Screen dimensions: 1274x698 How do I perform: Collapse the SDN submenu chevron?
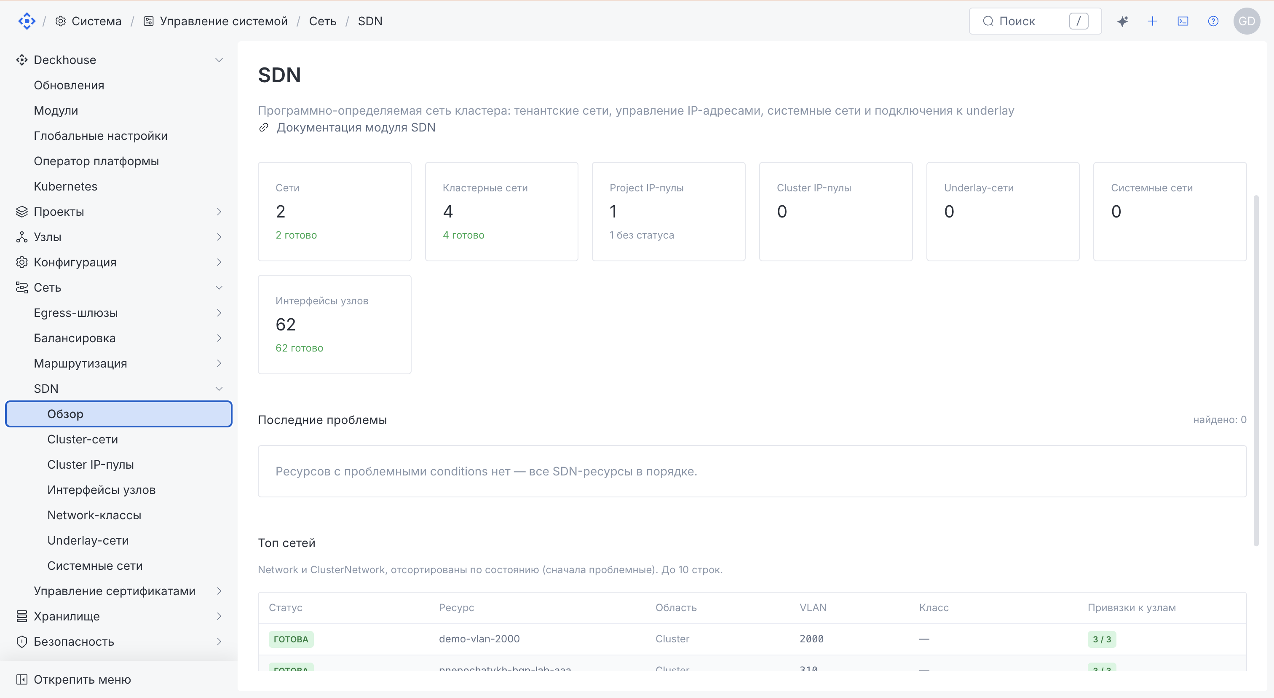[x=219, y=389]
